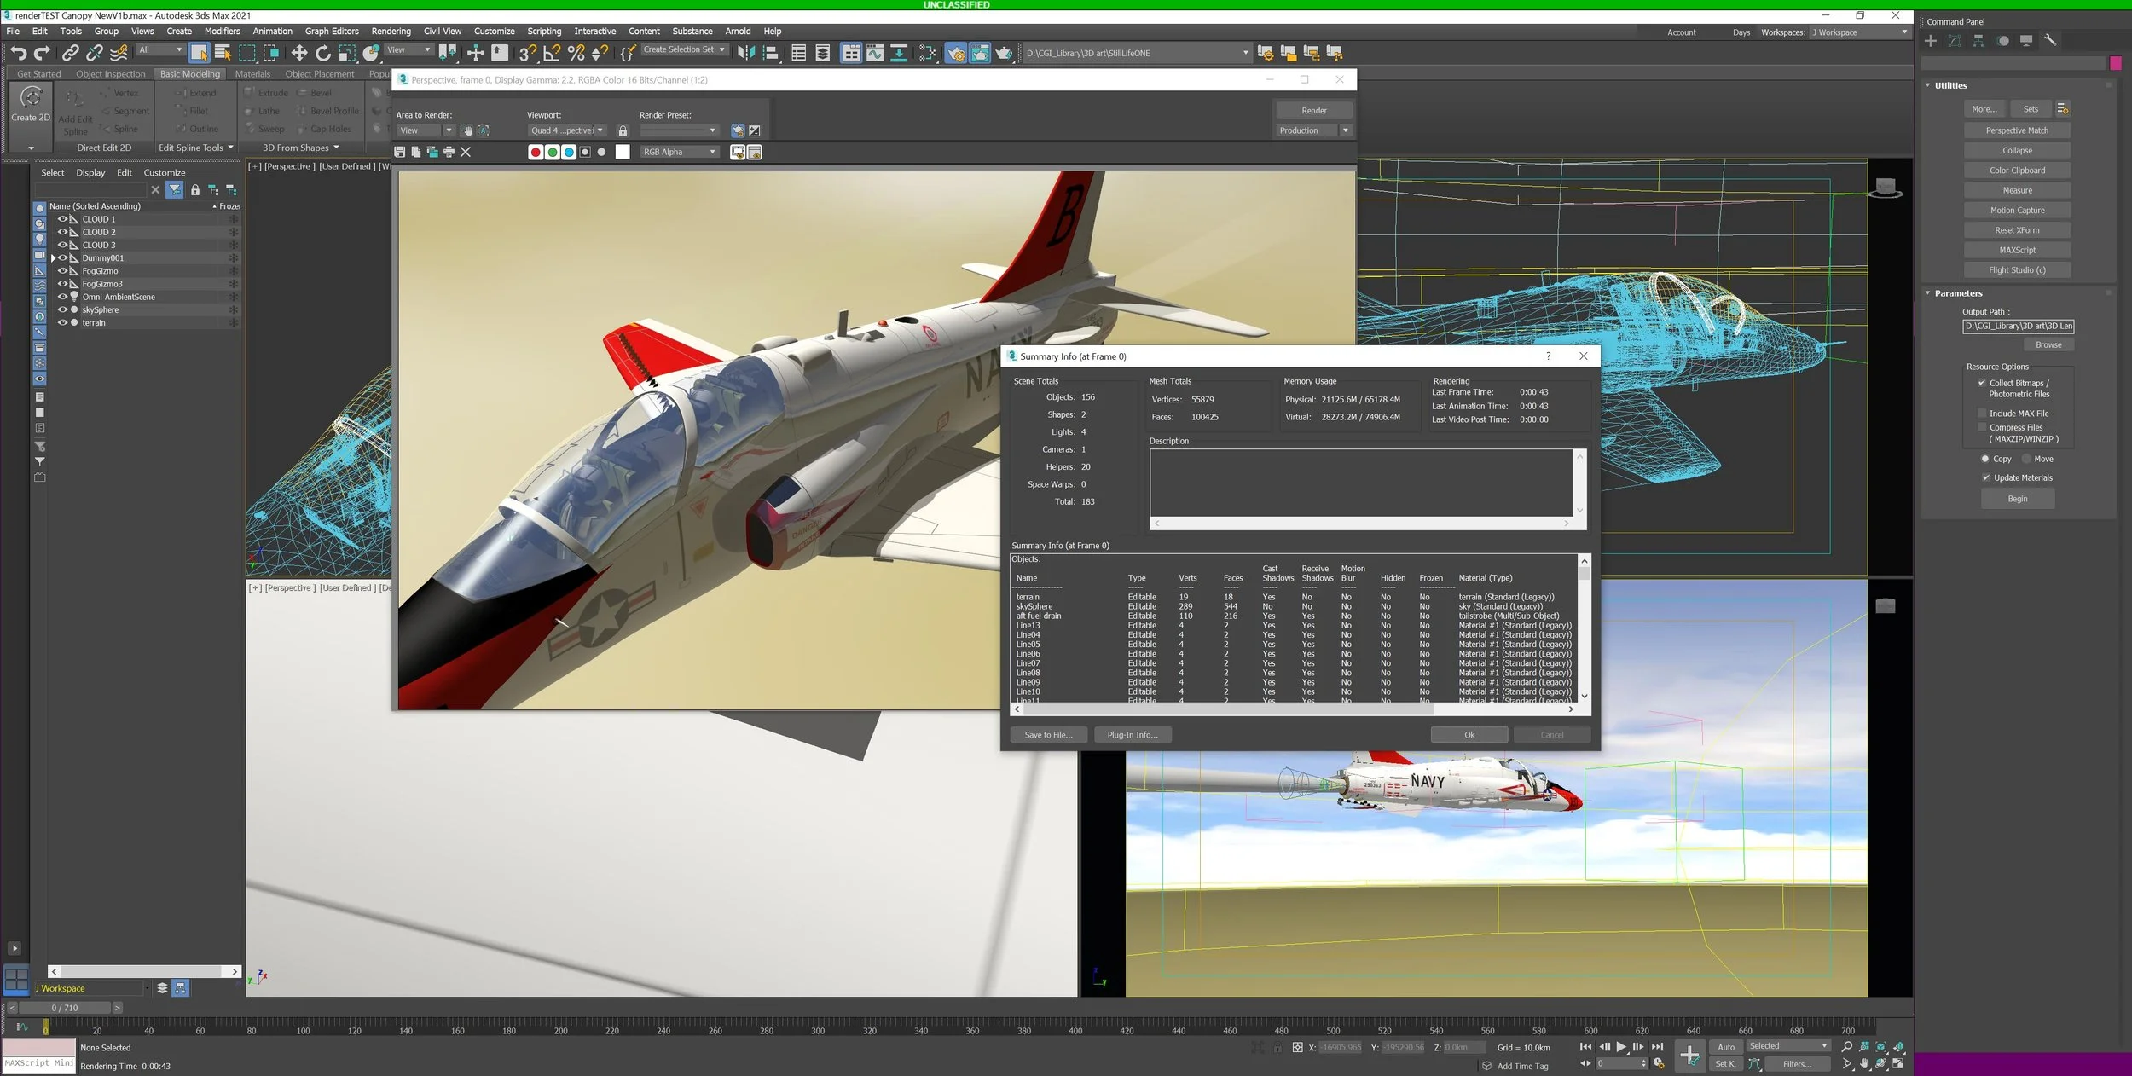Select the Move transform tool
Screen dimensions: 2132x1076
click(299, 54)
